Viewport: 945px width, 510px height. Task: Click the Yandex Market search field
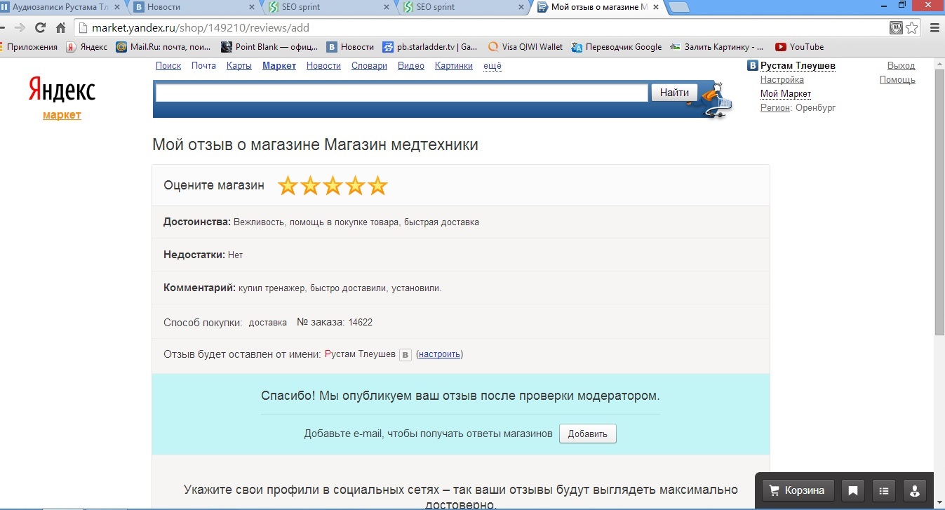click(x=401, y=93)
